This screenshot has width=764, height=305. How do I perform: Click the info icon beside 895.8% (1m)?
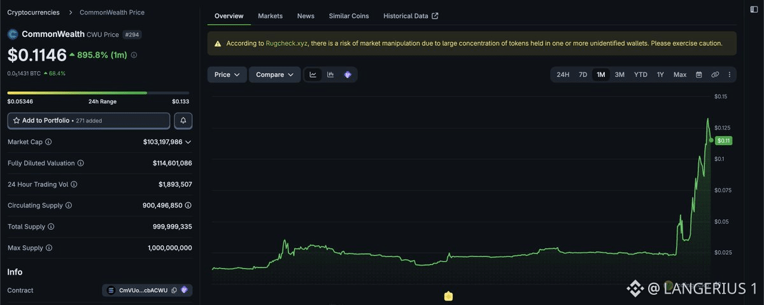click(134, 55)
